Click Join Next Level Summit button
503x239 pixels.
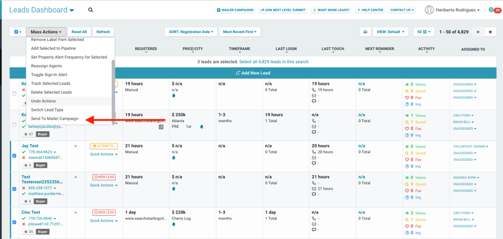282,10
